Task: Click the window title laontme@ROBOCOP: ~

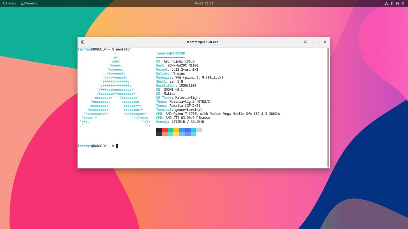Action: [204, 42]
